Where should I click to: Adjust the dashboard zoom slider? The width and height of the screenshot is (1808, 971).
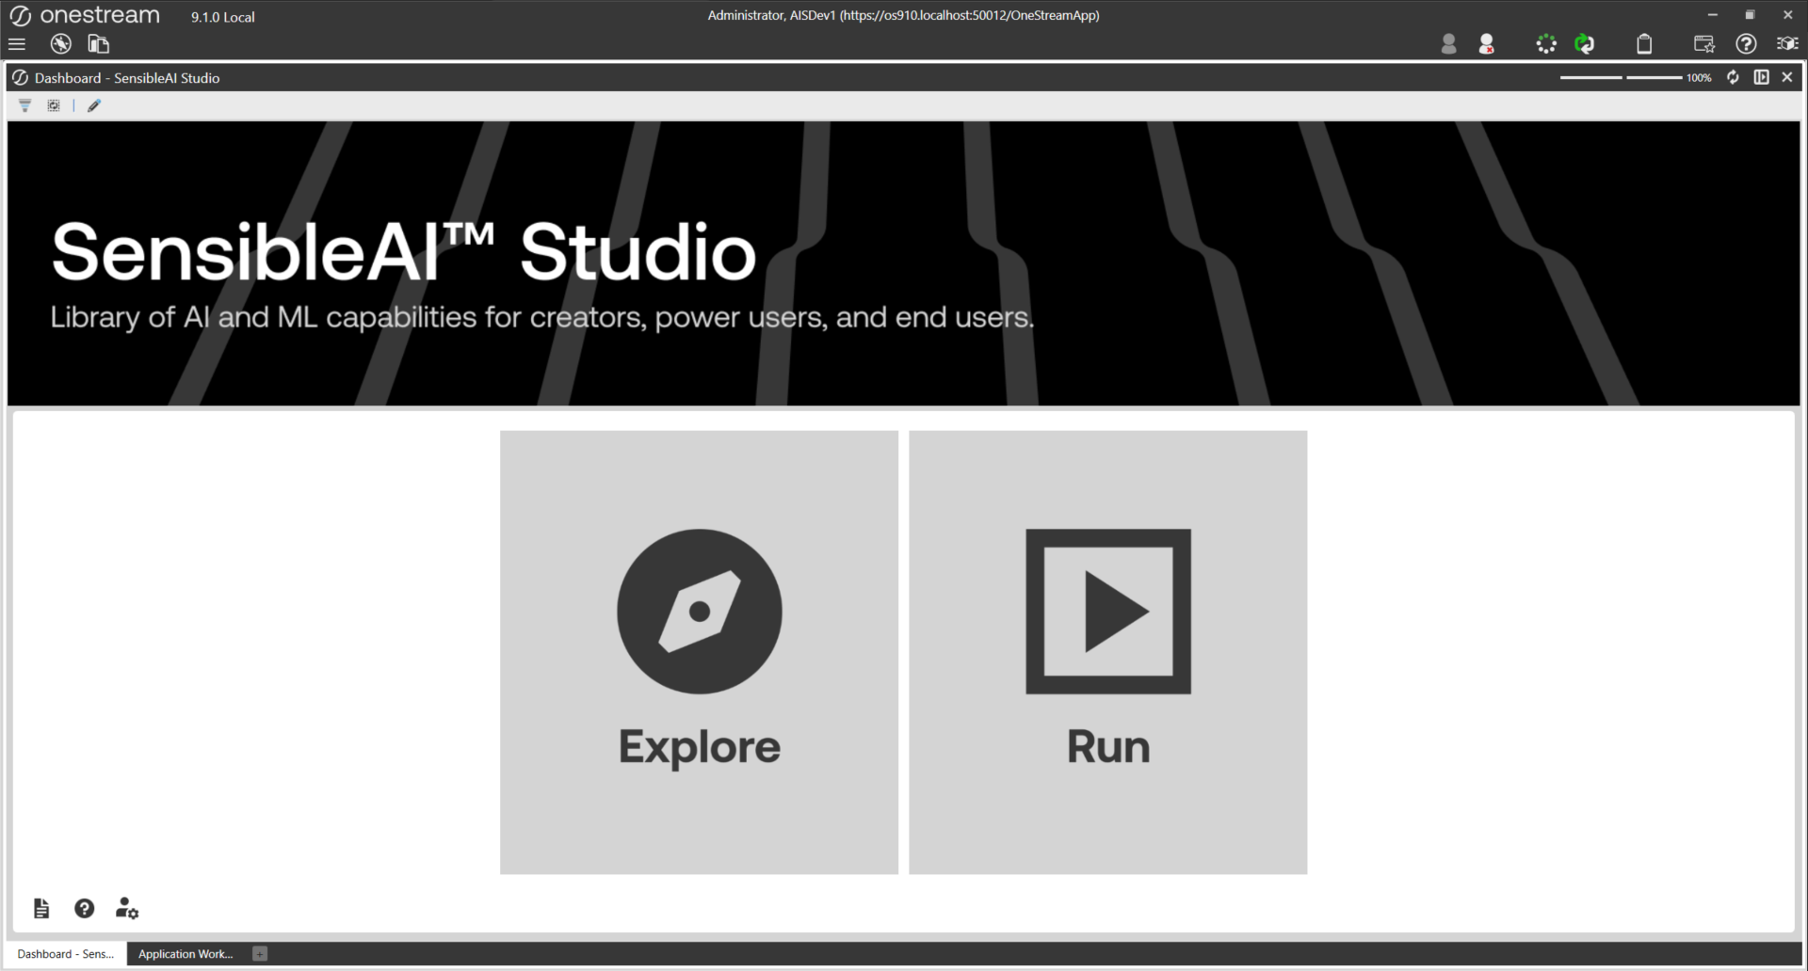tap(1622, 77)
